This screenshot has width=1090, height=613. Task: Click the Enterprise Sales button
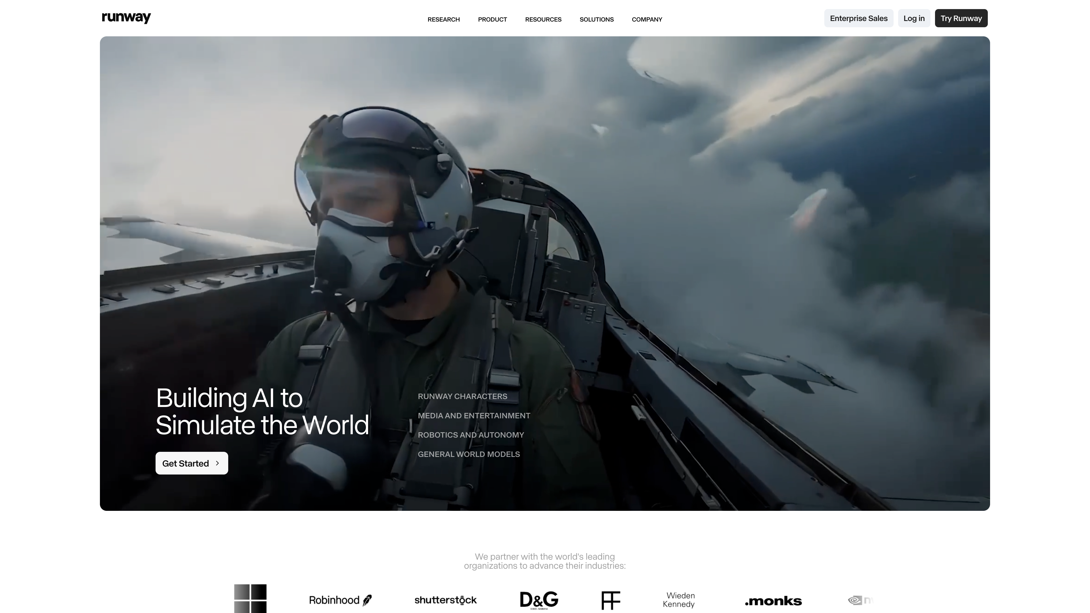coord(858,18)
